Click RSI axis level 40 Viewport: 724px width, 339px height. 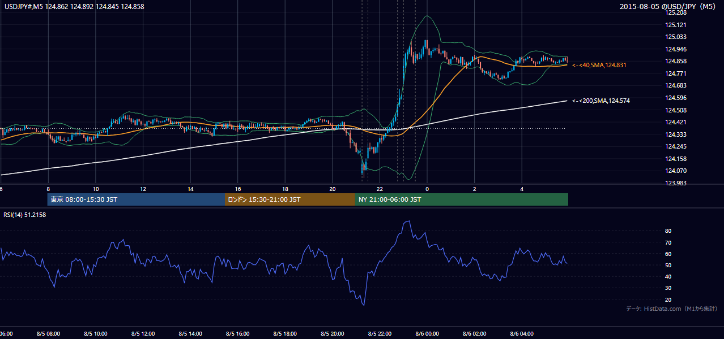pos(668,276)
